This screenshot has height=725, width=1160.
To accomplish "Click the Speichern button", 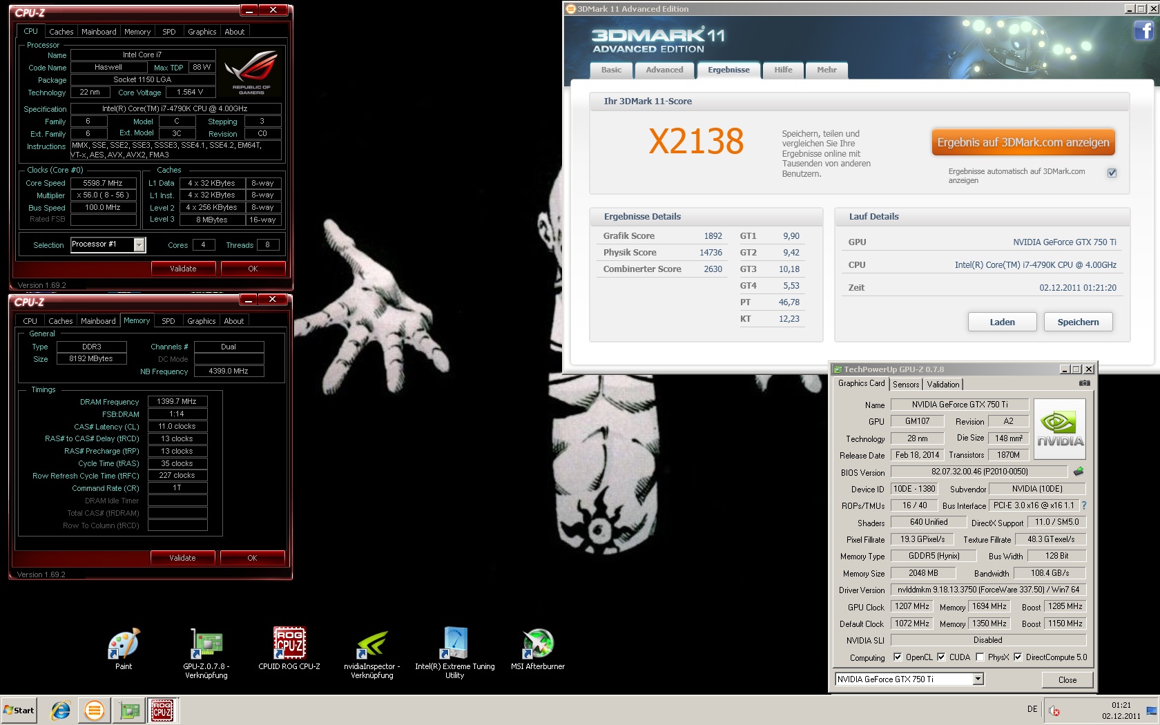I will [x=1078, y=322].
